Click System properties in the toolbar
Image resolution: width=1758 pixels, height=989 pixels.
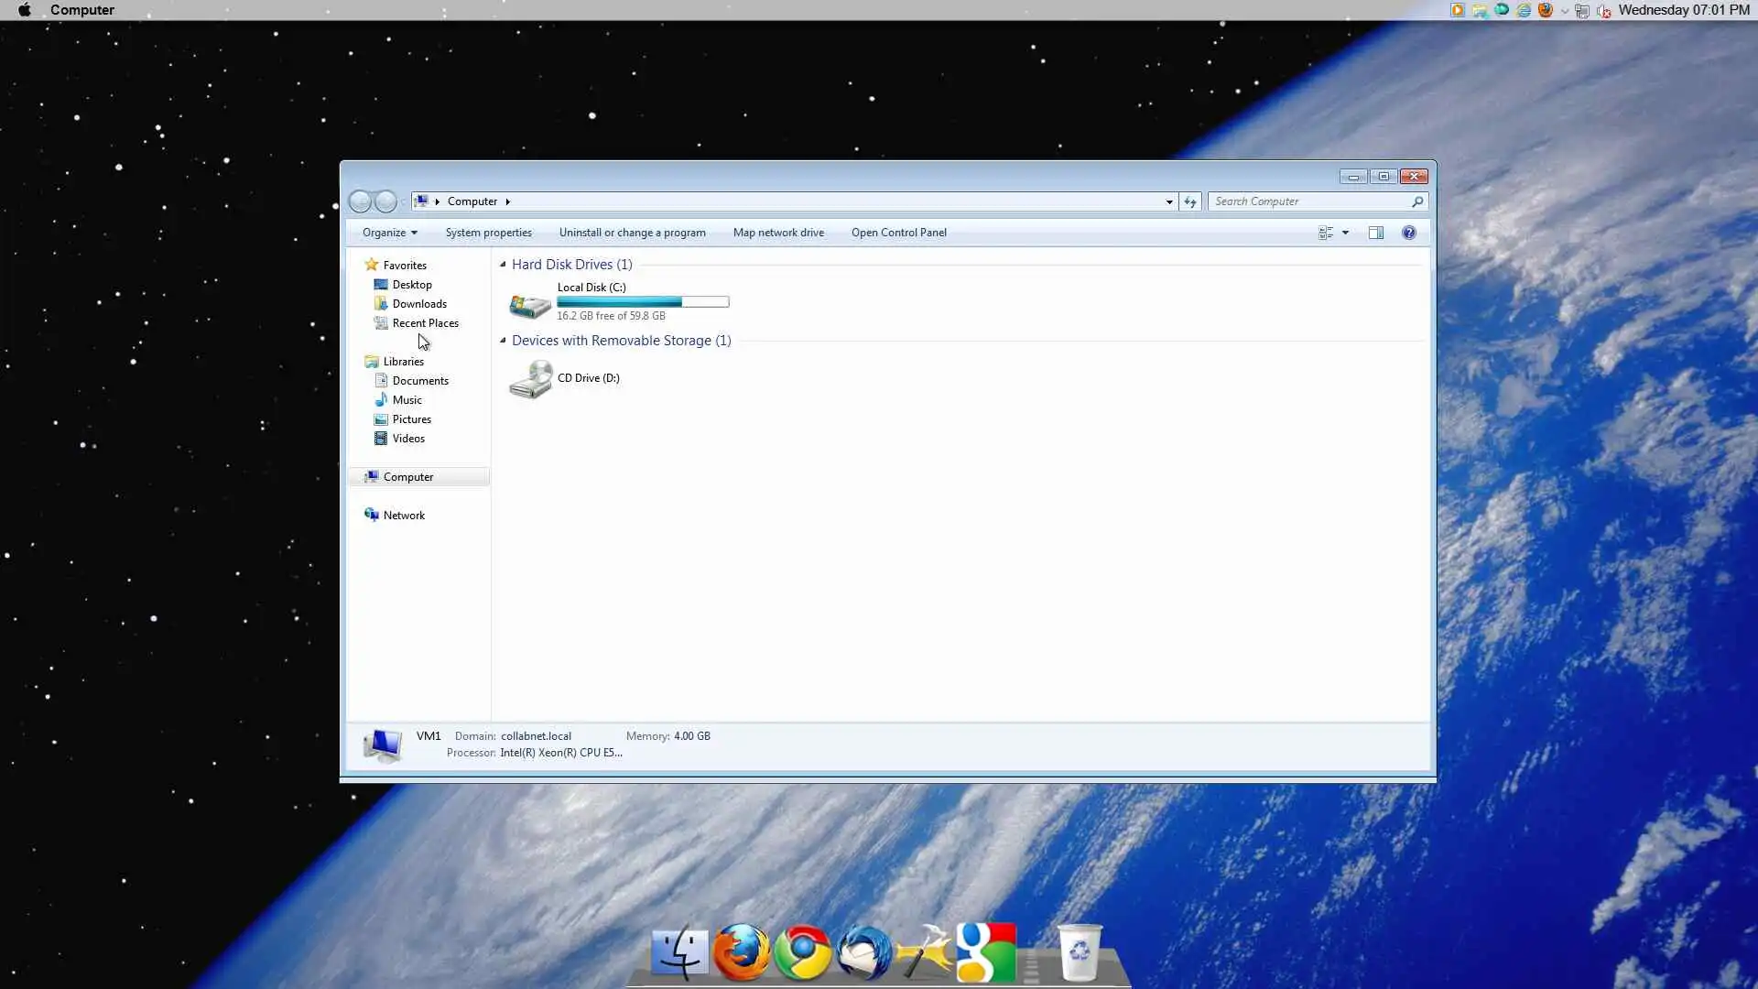(488, 233)
